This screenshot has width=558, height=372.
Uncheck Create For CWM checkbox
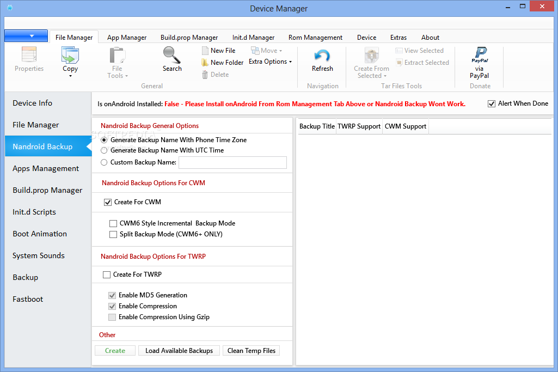tap(107, 202)
